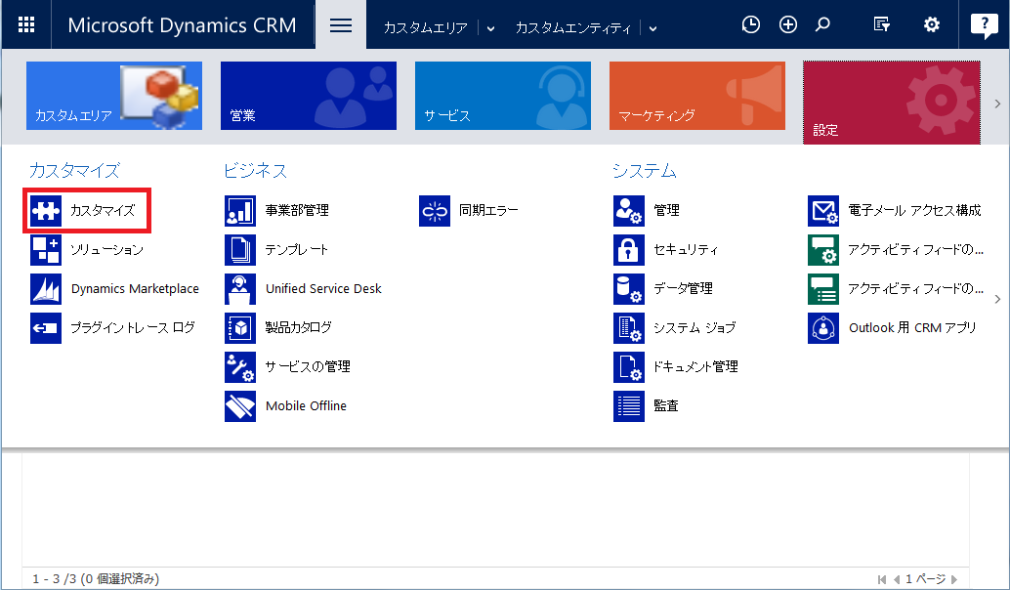This screenshot has height=590, width=1010.
Task: Open the Dynamics Marketplace icon
Action: 46,289
